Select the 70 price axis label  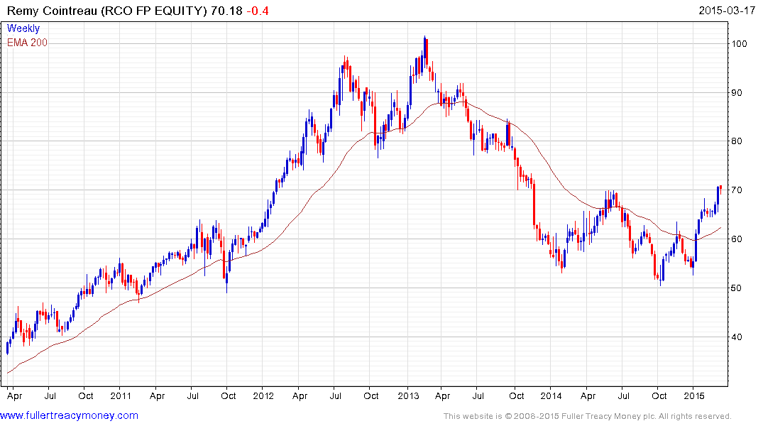(737, 190)
